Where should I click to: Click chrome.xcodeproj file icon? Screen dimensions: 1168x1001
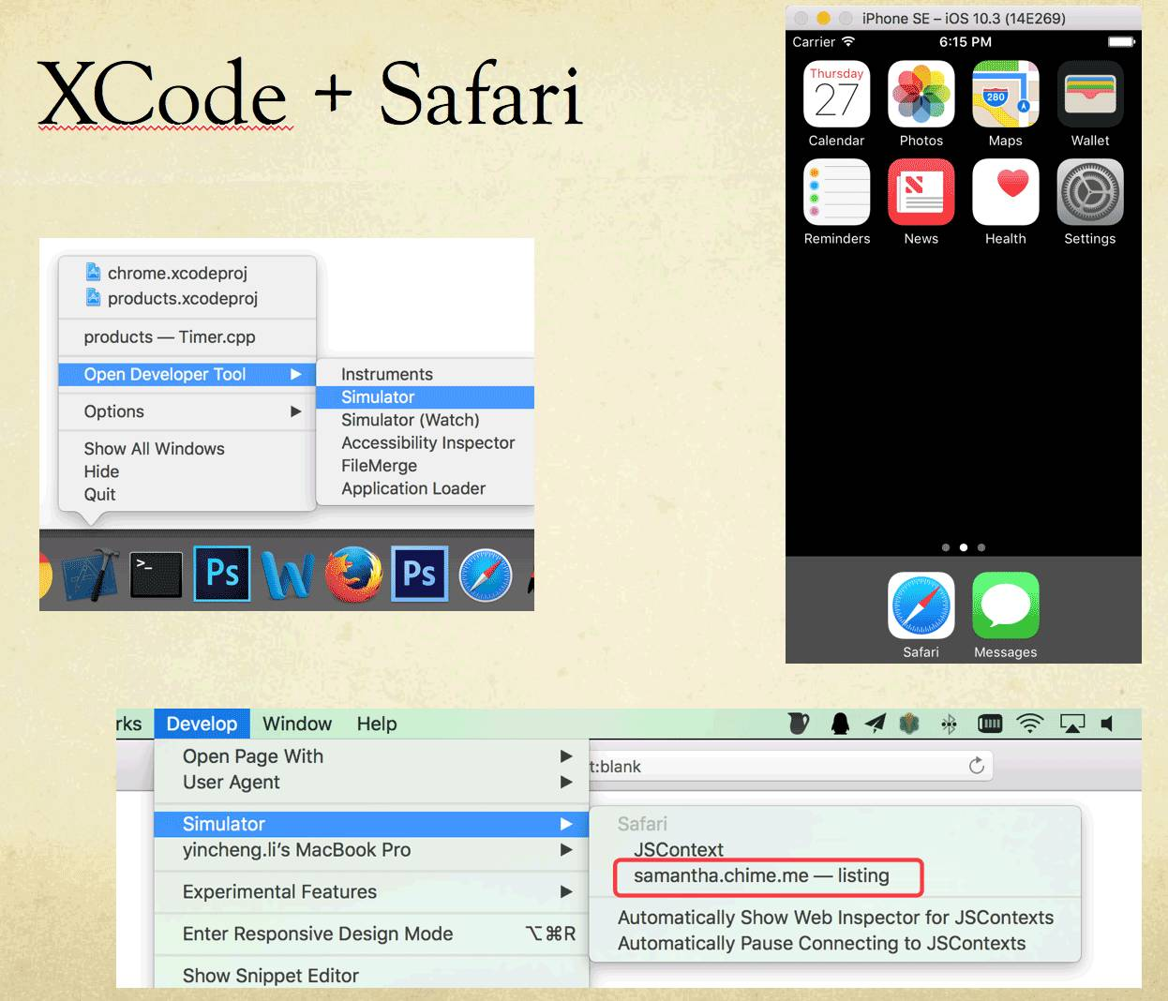coord(93,272)
